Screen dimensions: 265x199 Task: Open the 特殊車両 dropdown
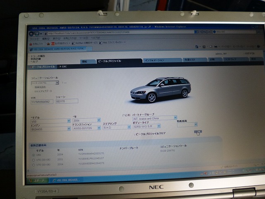187,125
